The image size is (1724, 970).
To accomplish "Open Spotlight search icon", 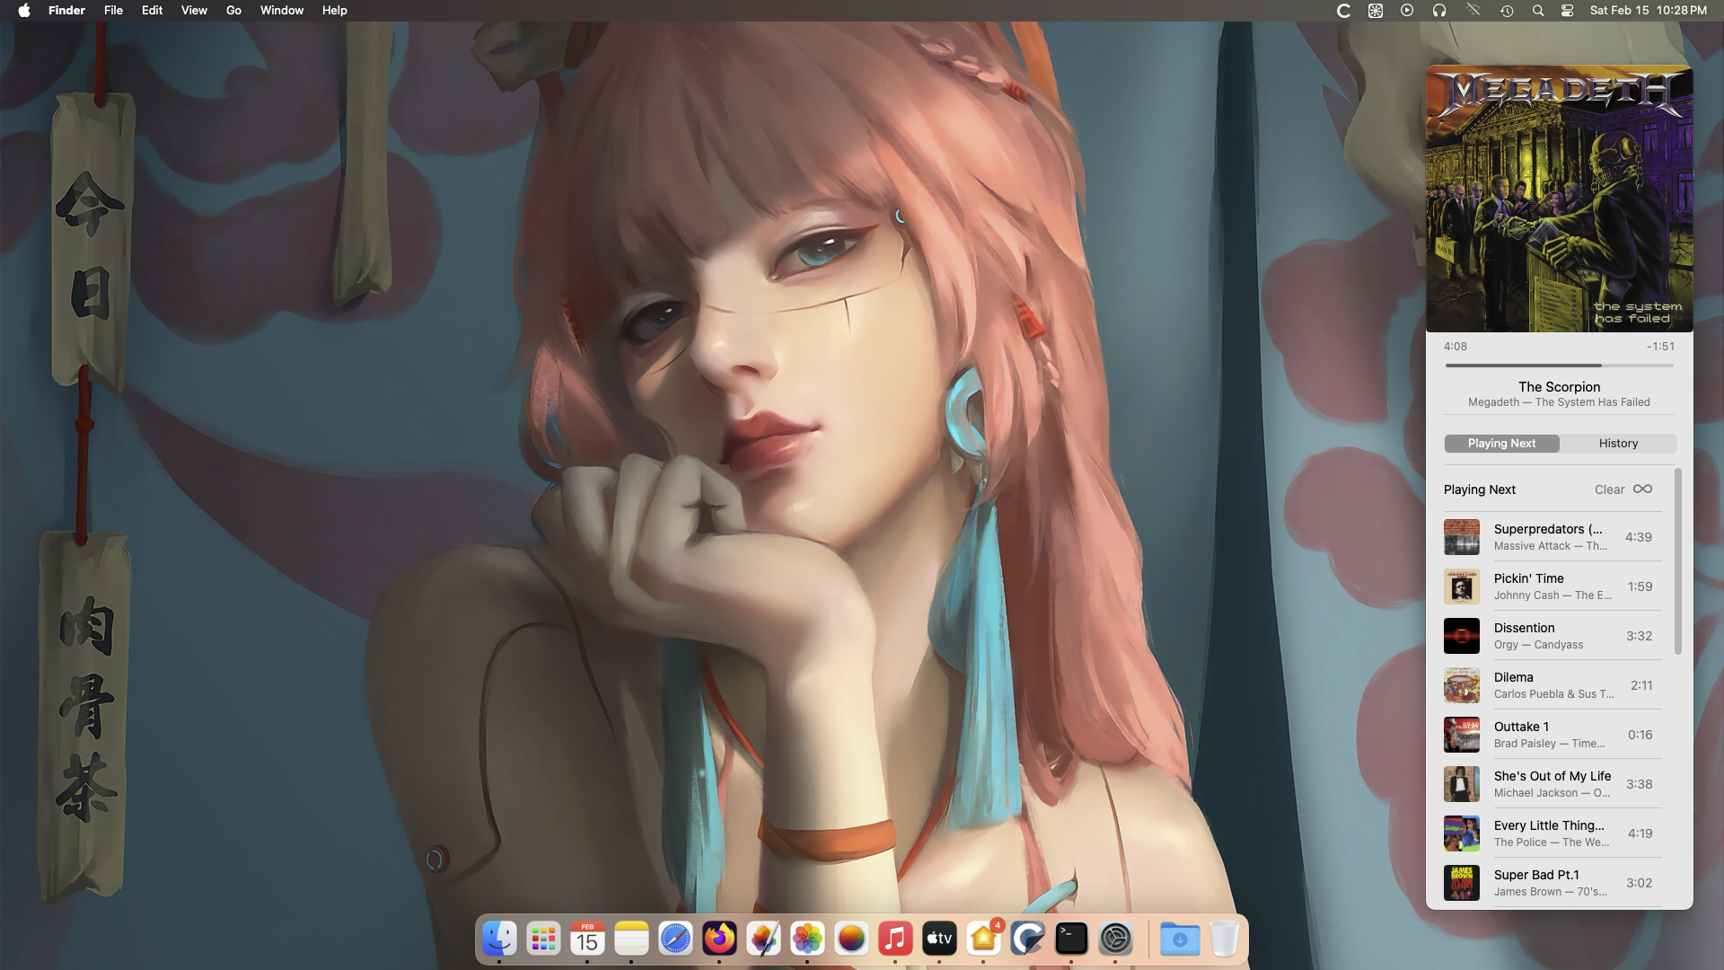I will 1538,11.
